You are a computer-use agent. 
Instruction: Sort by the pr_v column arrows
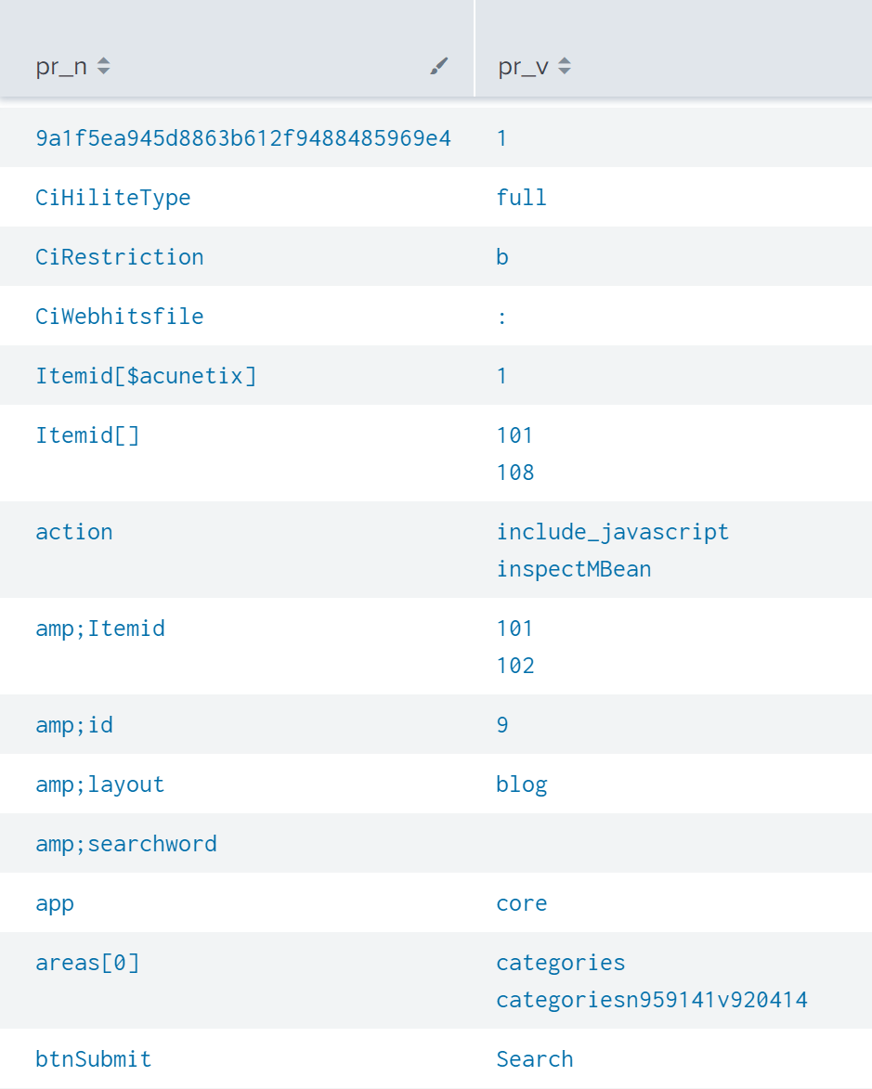pyautogui.click(x=565, y=66)
